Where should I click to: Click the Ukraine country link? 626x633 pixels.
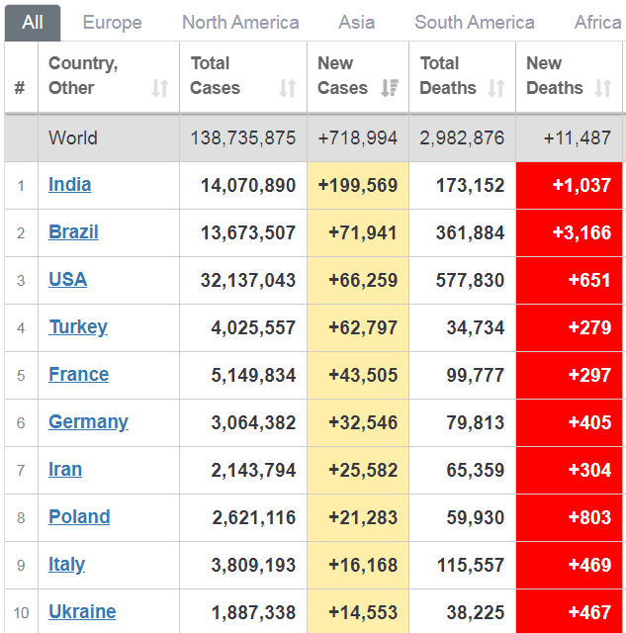coord(82,612)
